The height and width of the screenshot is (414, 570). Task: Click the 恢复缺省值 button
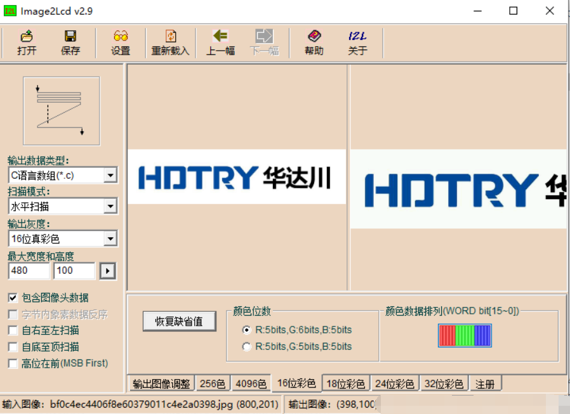[179, 321]
